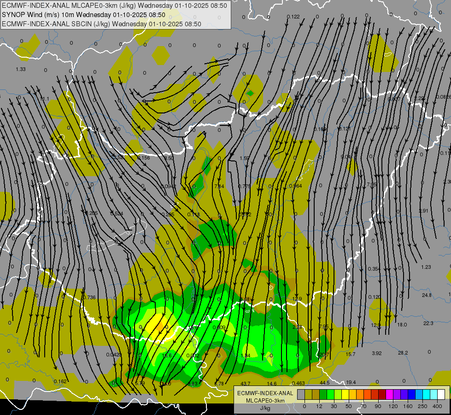Click the map value 2.91
Screen dimensions: 451x415
click(x=423, y=211)
